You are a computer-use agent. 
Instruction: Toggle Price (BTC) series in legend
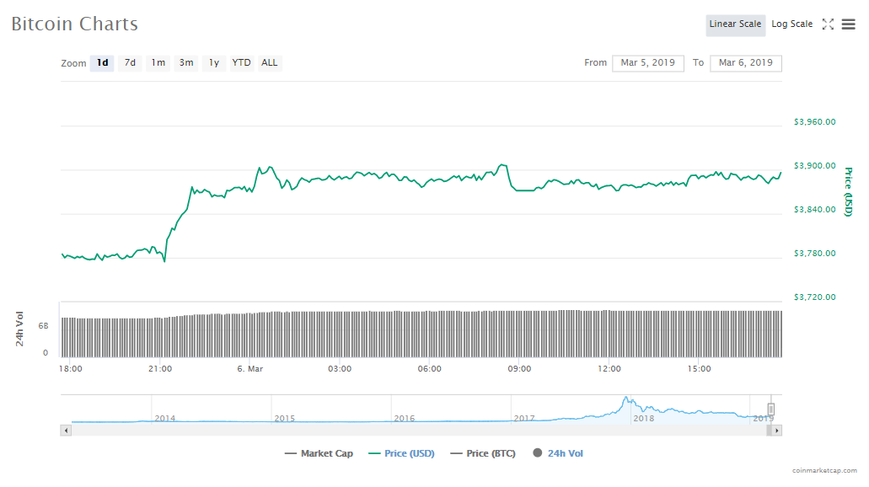point(483,453)
